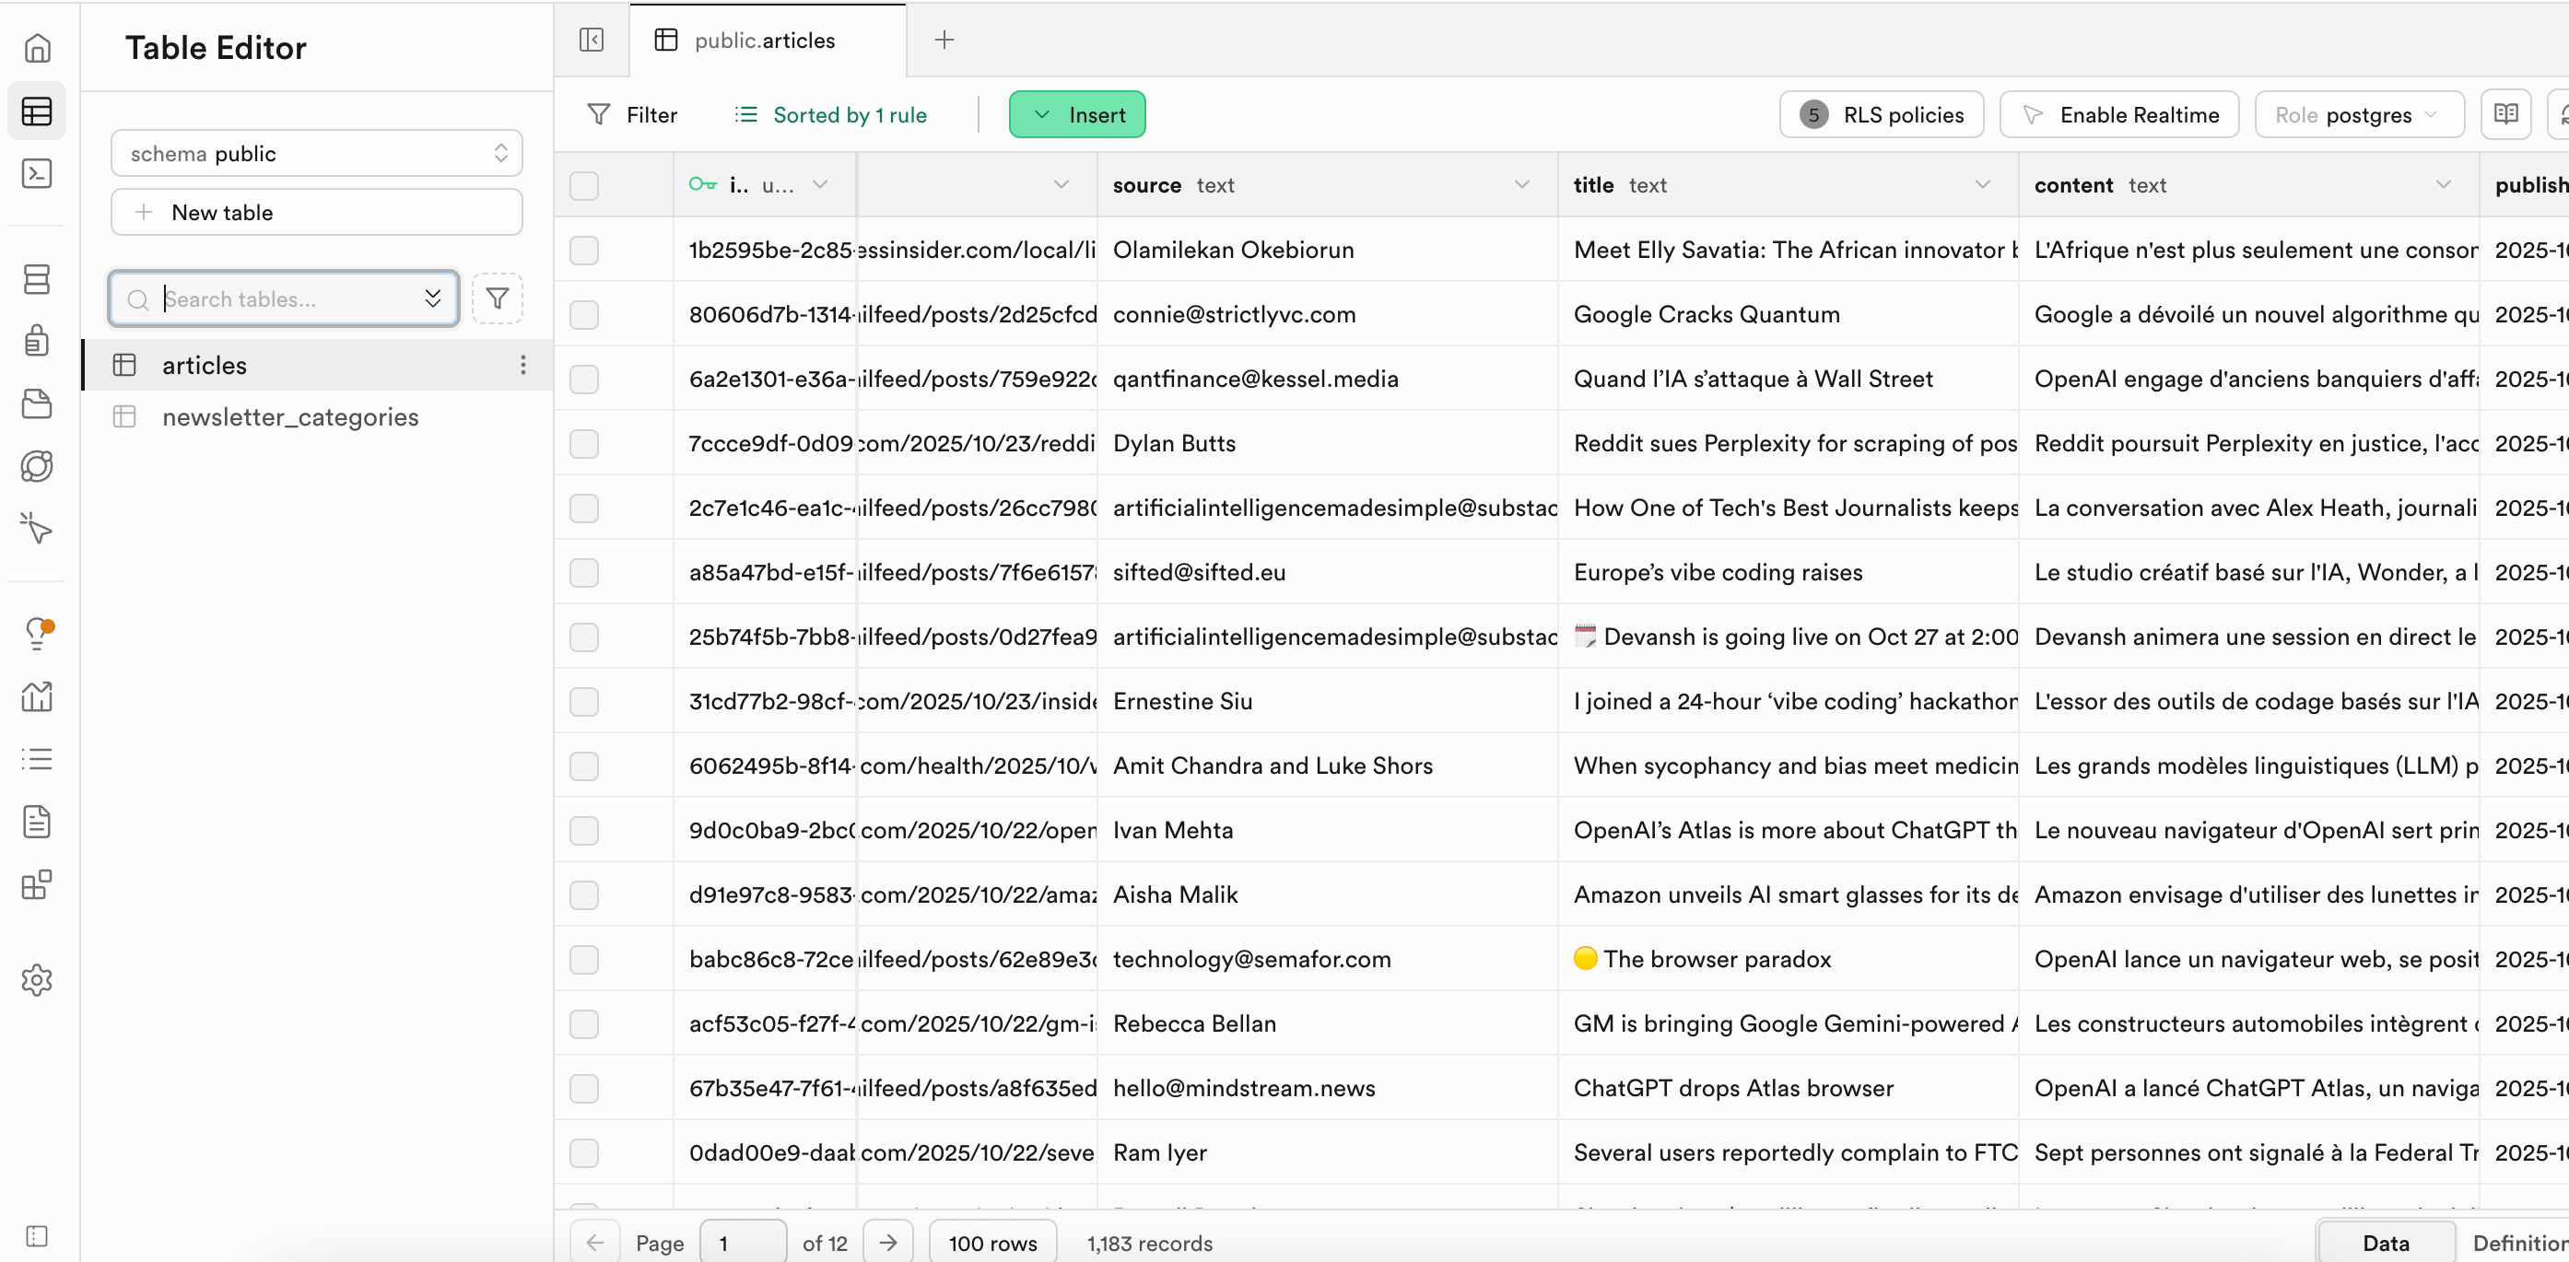2569x1262 pixels.
Task: Open project Settings gear icon
Action: click(37, 980)
